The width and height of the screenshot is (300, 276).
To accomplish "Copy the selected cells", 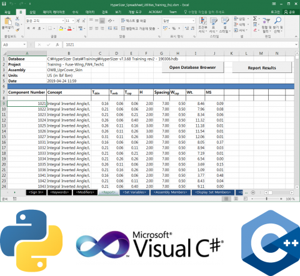I will (17, 24).
